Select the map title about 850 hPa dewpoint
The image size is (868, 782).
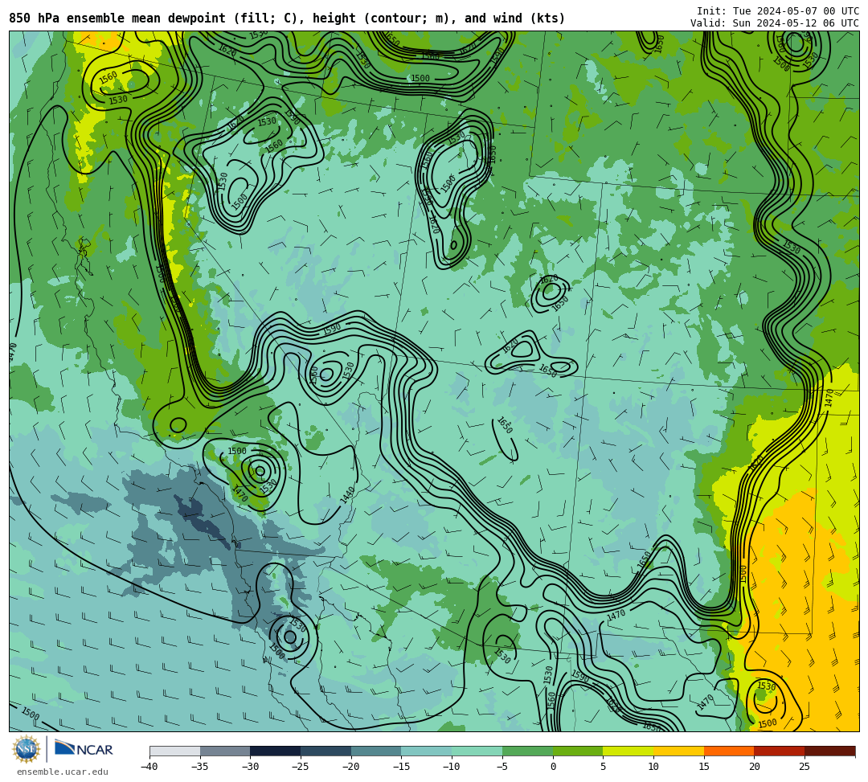[x=287, y=18]
